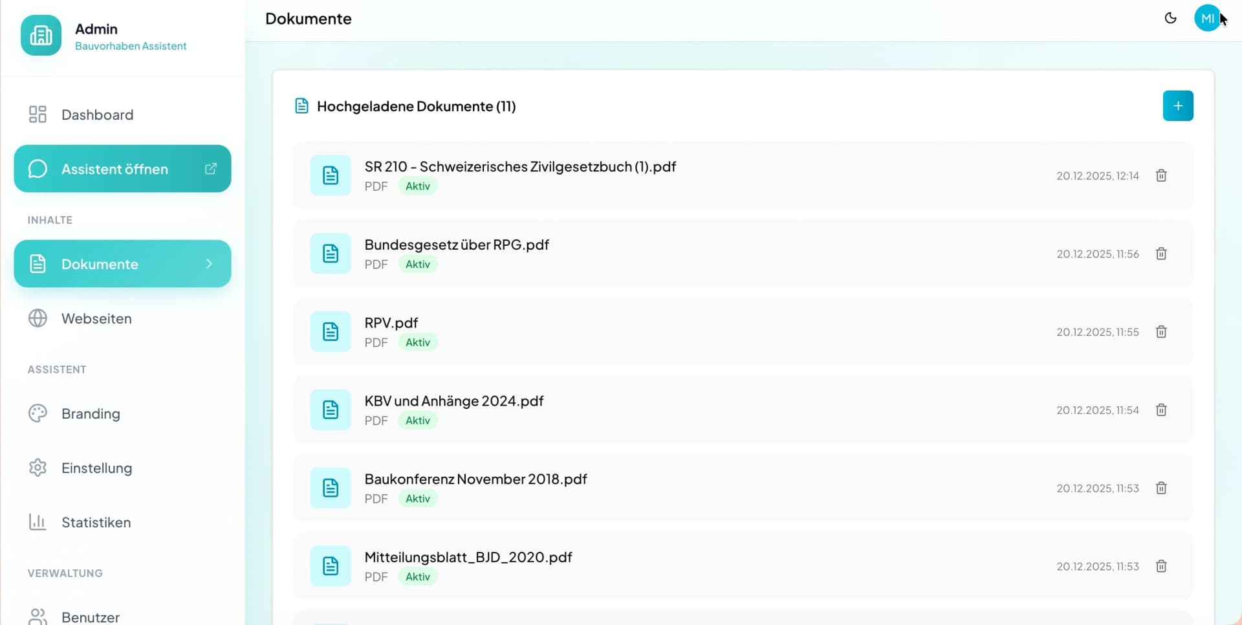This screenshot has width=1242, height=625.
Task: Select SR 210 - Schweizerisches Zivilgesetzbuch (1).pdf title
Action: [x=520, y=166]
